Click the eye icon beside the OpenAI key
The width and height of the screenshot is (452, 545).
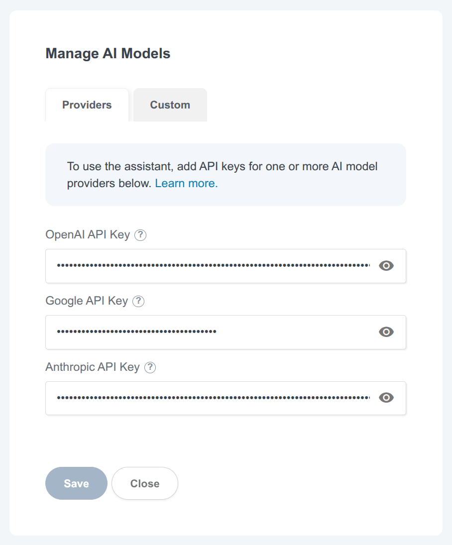(x=386, y=266)
